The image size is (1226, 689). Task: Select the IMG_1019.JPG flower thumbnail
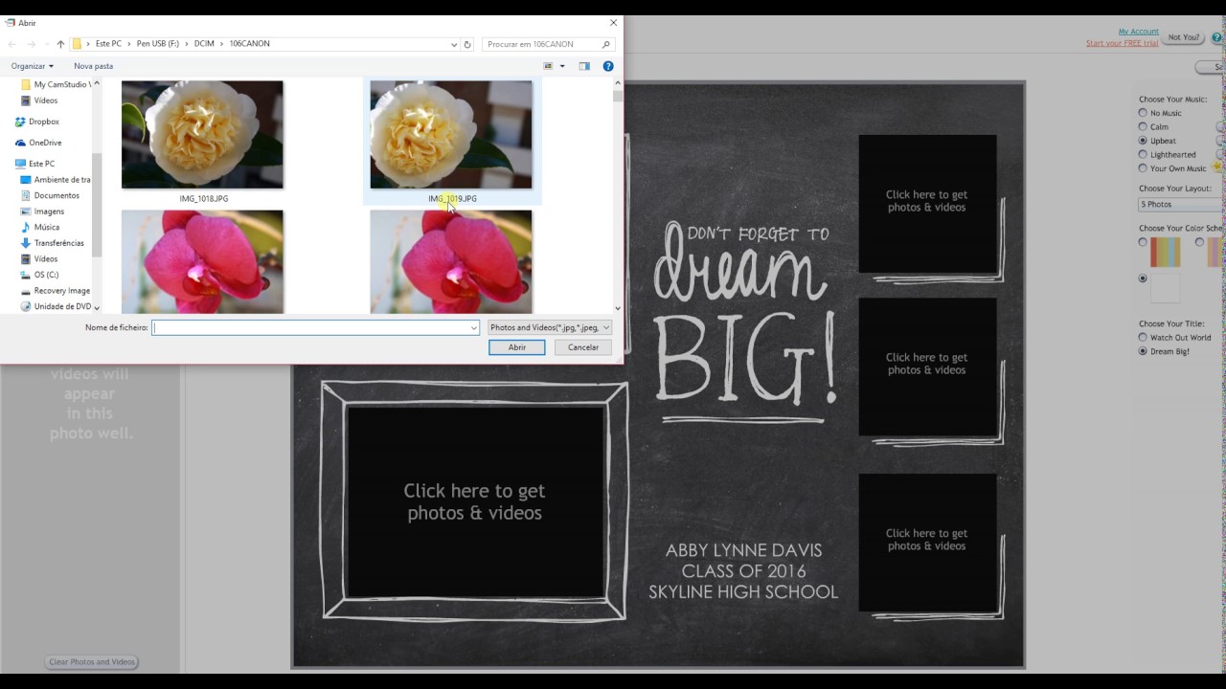tap(451, 135)
